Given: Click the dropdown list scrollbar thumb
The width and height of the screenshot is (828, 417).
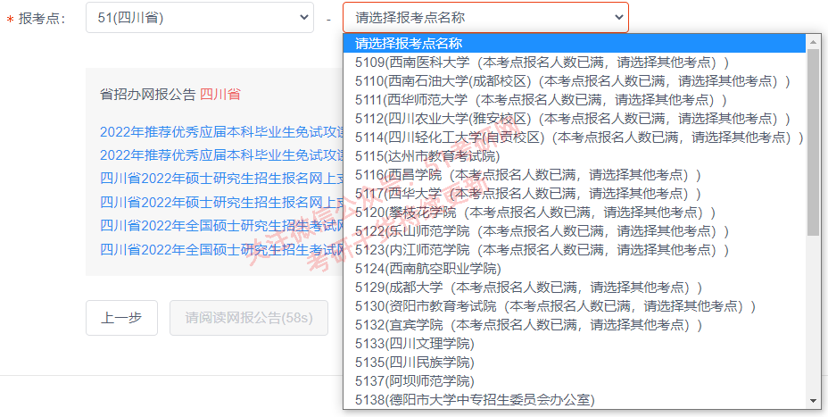Looking at the screenshot, I should click(813, 142).
